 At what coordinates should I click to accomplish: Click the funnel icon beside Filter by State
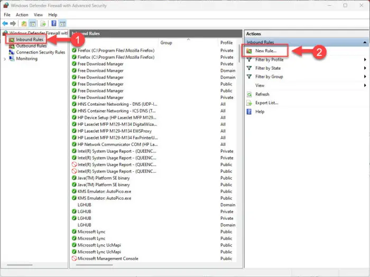[249, 68]
